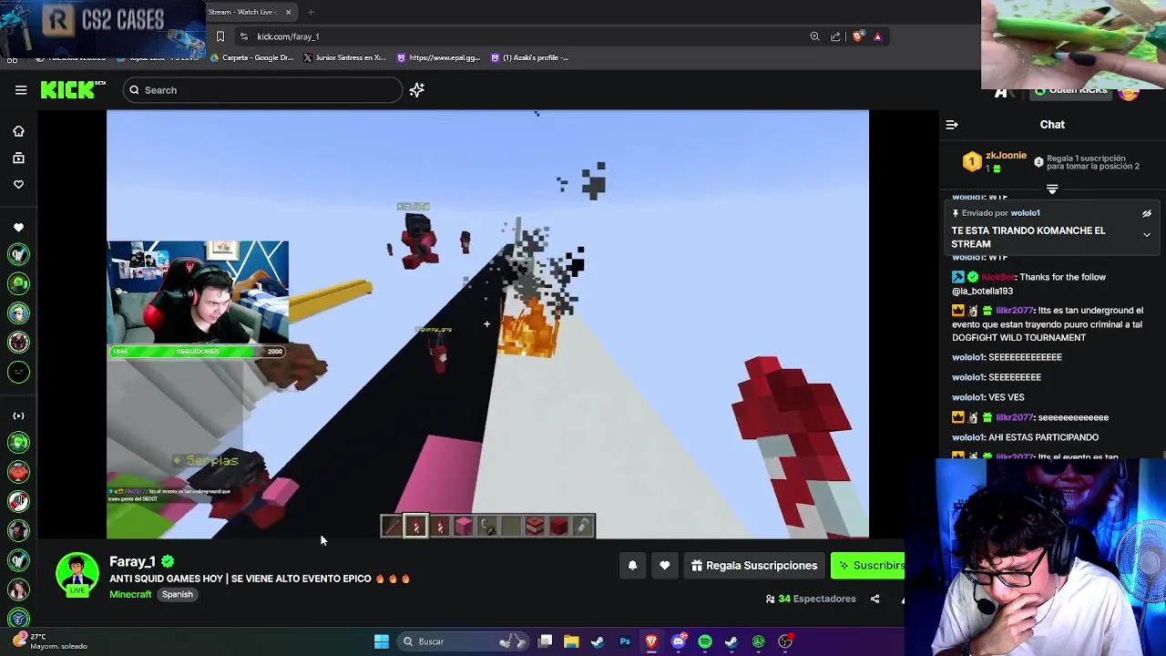Viewport: 1166px width, 656px height.
Task: Click the 34 Espectadores viewer count
Action: [811, 599]
